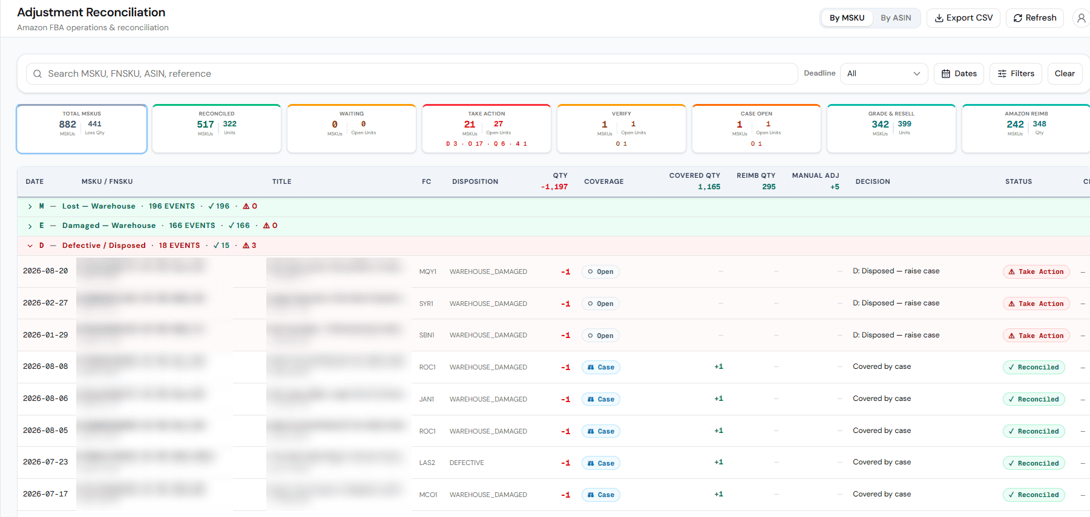Click checkmark count 166 in Damaged group

[239, 226]
